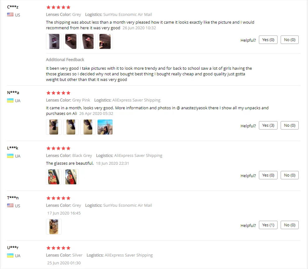This screenshot has width=308, height=269.
Task: Vote No (0) on C***z's review
Action: point(290,40)
